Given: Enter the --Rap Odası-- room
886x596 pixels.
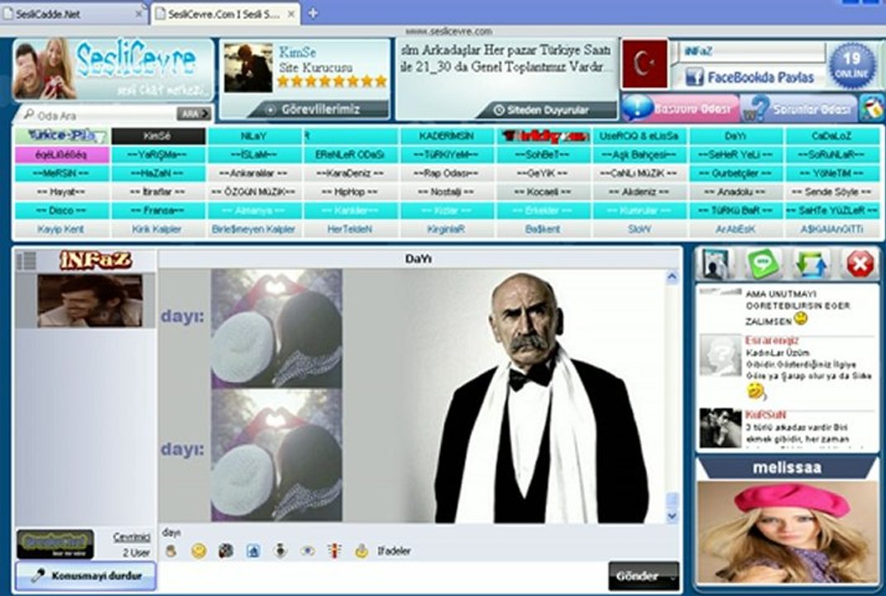Looking at the screenshot, I should [x=447, y=173].
